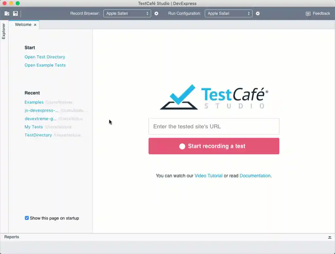This screenshot has height=254, width=335.
Task: Open Example Tests
Action: (x=45, y=65)
